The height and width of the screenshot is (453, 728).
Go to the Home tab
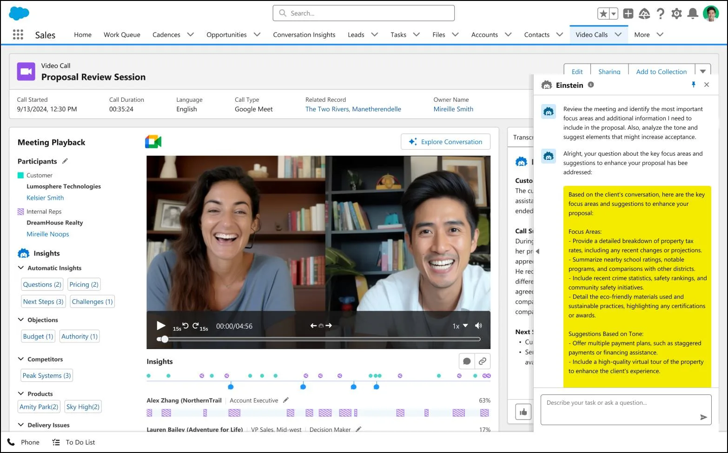click(x=83, y=34)
